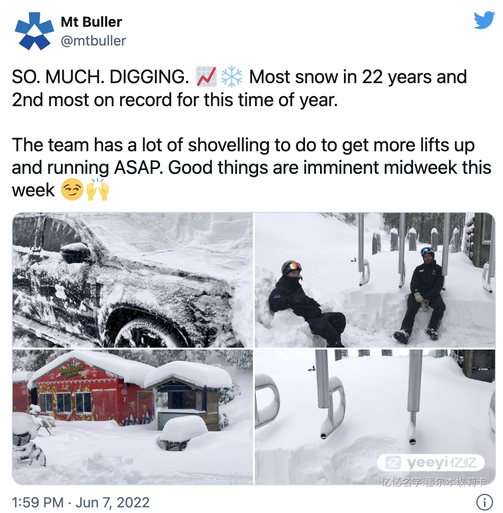Viewport: 503px width, 513px height.
Task: Click the chart increasing emoji
Action: tap(206, 77)
